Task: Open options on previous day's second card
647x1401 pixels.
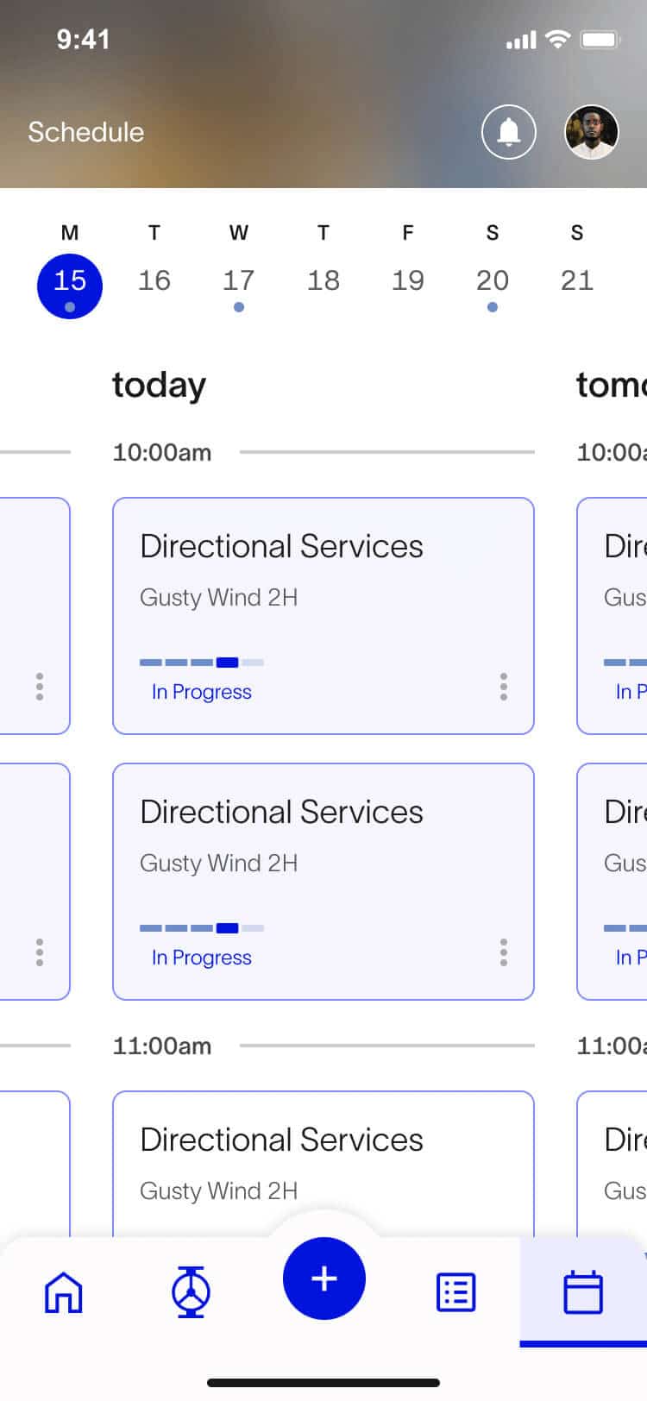Action: pyautogui.click(x=40, y=952)
